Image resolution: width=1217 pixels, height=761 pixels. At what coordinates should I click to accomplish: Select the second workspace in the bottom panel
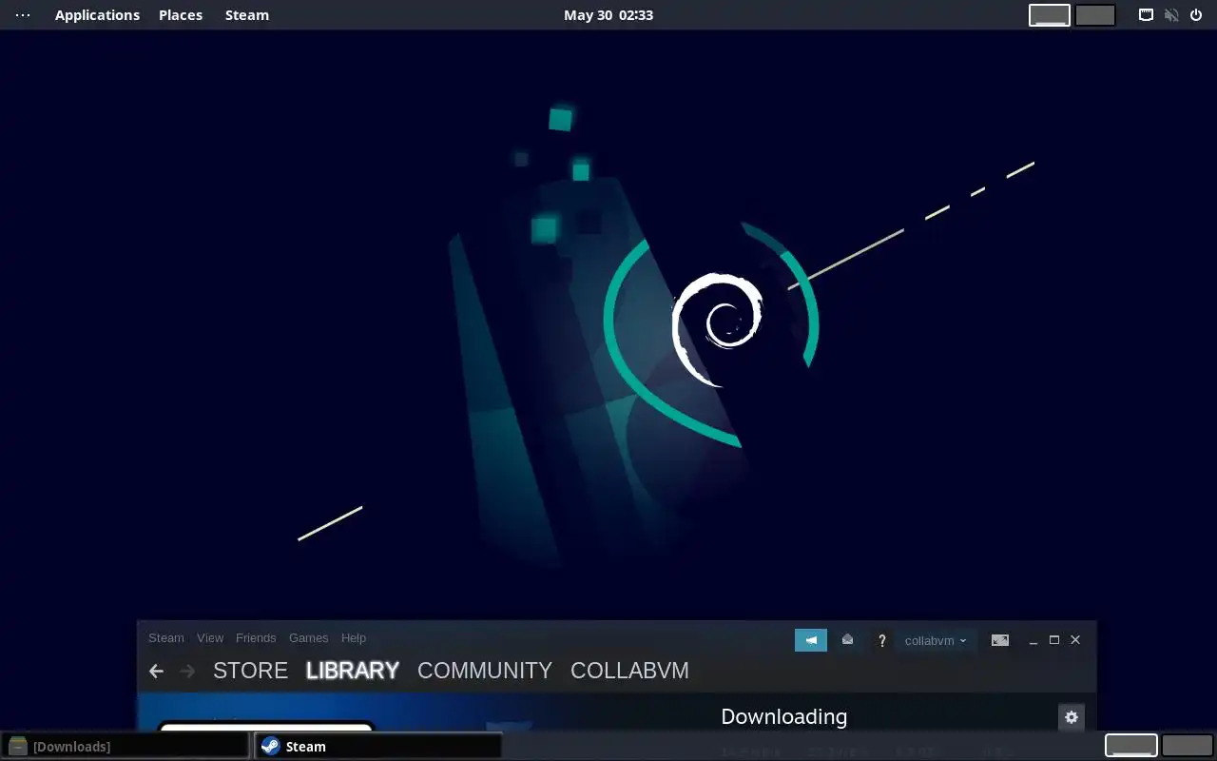[x=1188, y=746]
